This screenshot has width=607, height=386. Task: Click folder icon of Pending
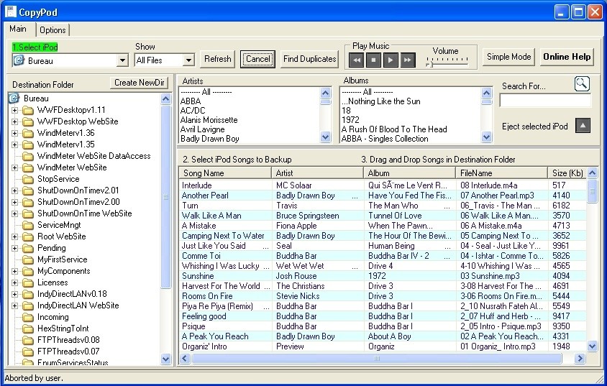click(27, 248)
